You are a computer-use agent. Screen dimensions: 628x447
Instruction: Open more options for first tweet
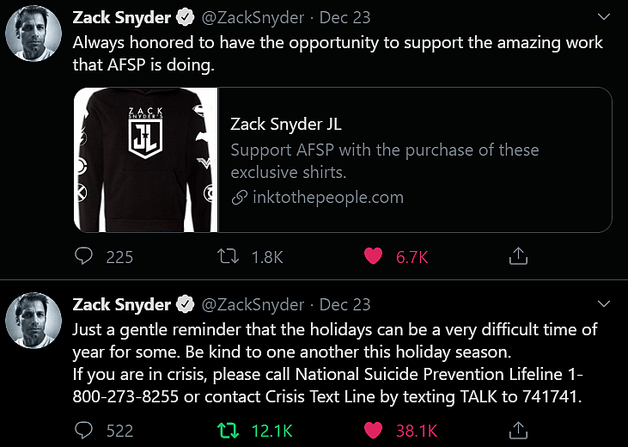click(x=603, y=16)
